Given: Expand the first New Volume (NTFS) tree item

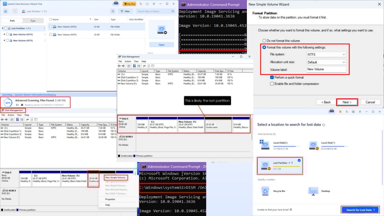Looking at the screenshot, I should click(5, 34).
